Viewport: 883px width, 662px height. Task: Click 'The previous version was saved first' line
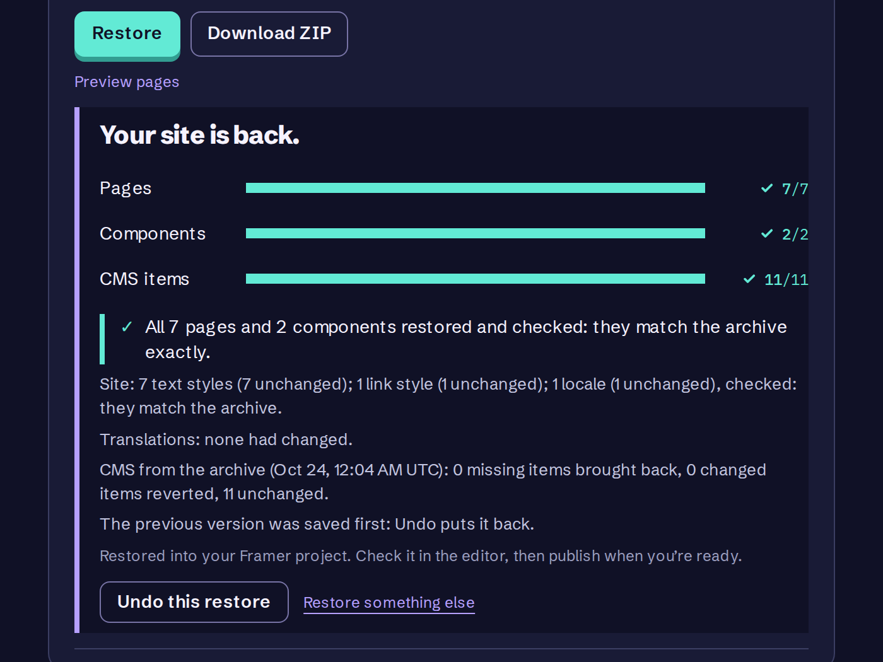317,524
